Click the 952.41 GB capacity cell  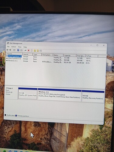[x=67, y=63]
